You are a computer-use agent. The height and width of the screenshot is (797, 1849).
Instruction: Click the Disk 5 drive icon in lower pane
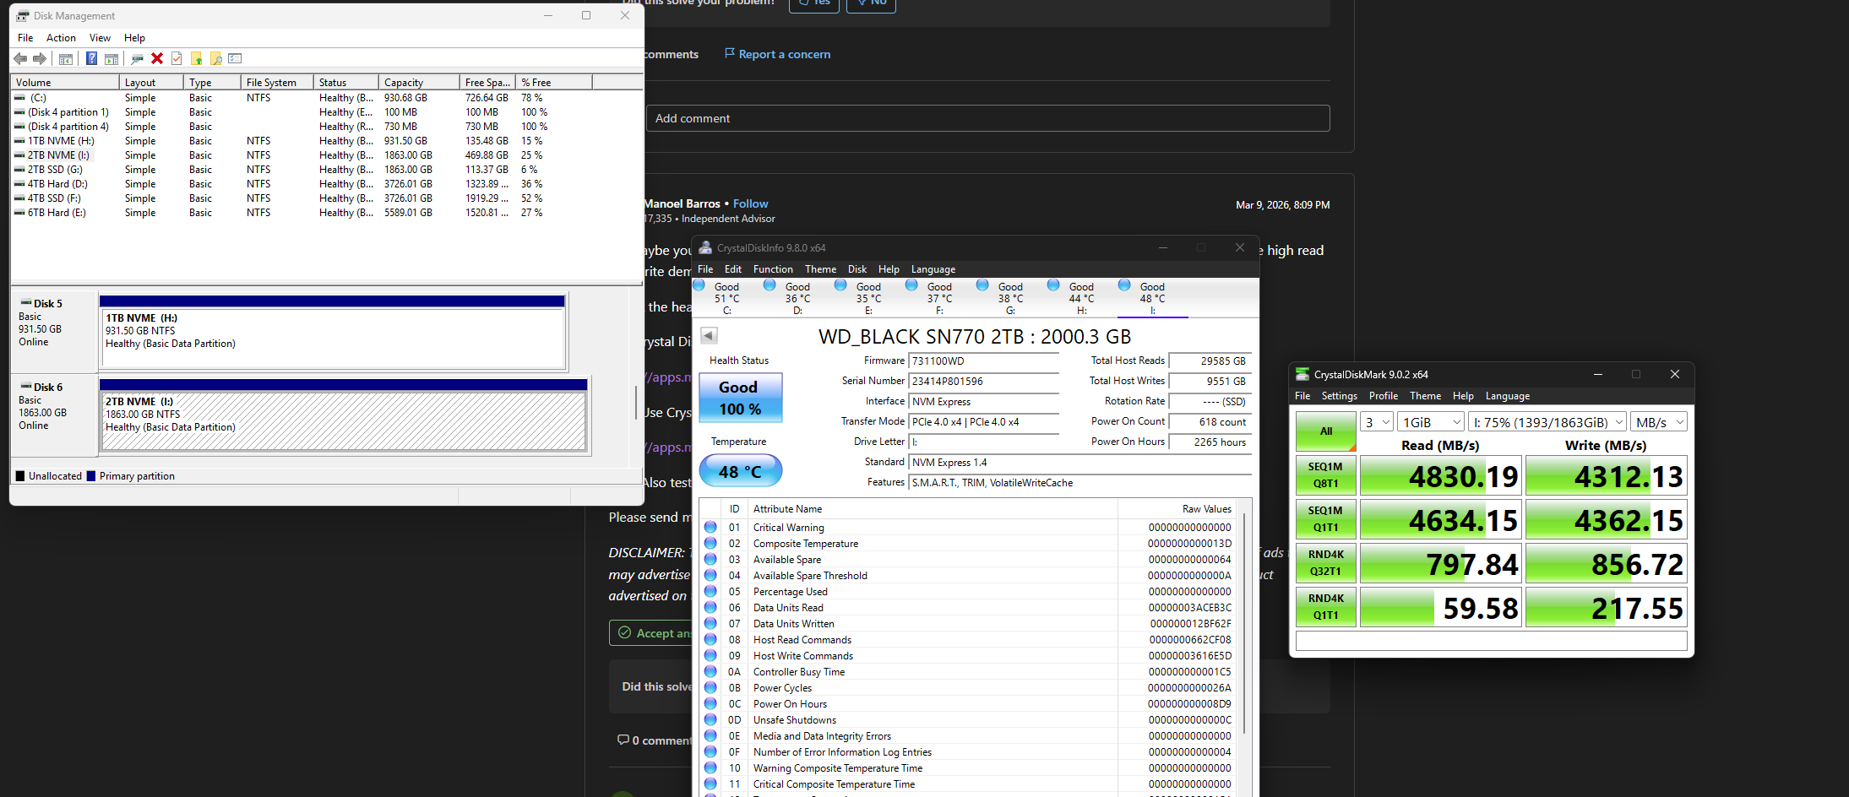click(x=26, y=302)
